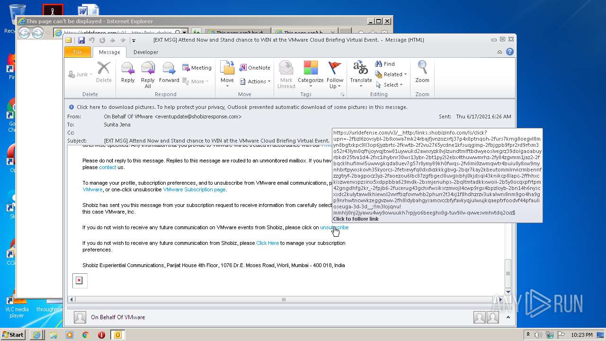Click the unsubscribe link for VMware events
The height and width of the screenshot is (341, 606).
point(334,227)
